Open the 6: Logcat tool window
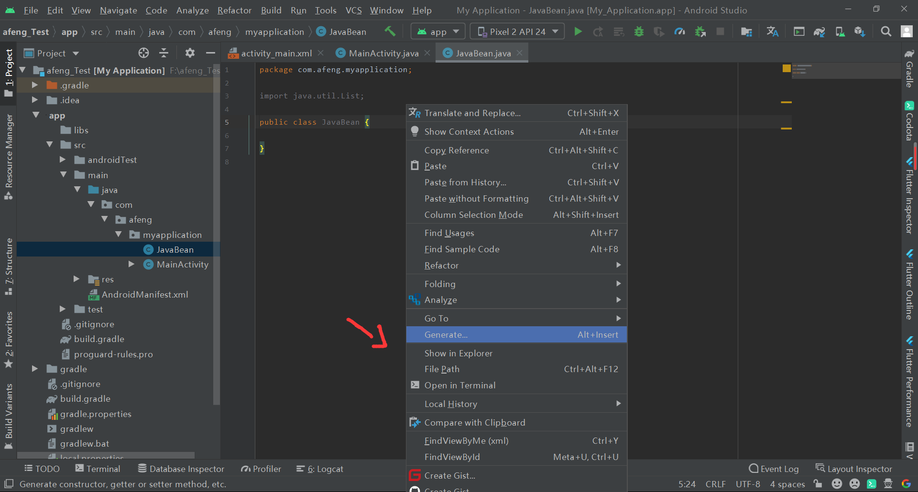Viewport: 918px width, 492px height. (x=319, y=469)
